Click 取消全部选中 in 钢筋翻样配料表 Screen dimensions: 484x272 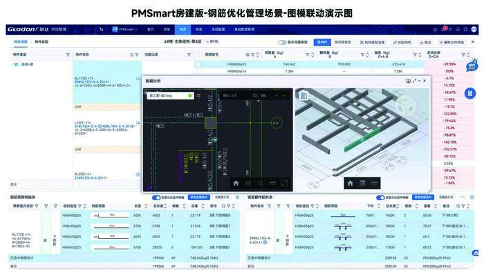423,197
